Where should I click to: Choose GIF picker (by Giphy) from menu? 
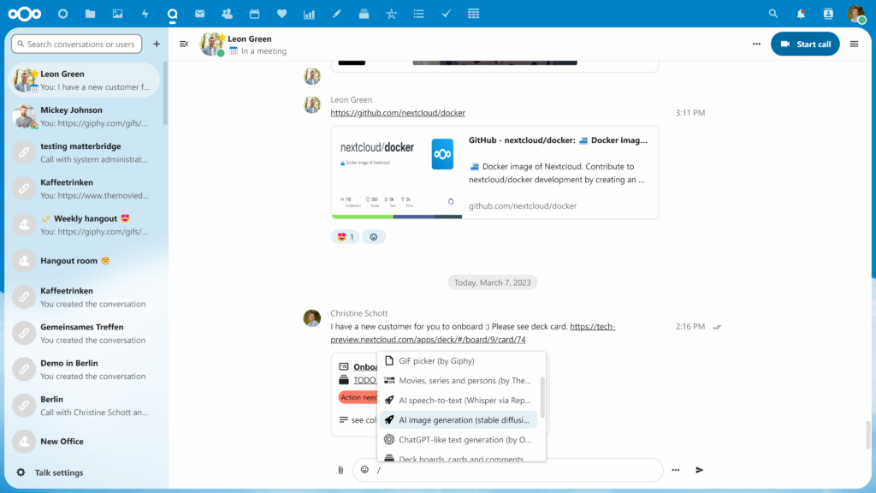pyautogui.click(x=436, y=362)
